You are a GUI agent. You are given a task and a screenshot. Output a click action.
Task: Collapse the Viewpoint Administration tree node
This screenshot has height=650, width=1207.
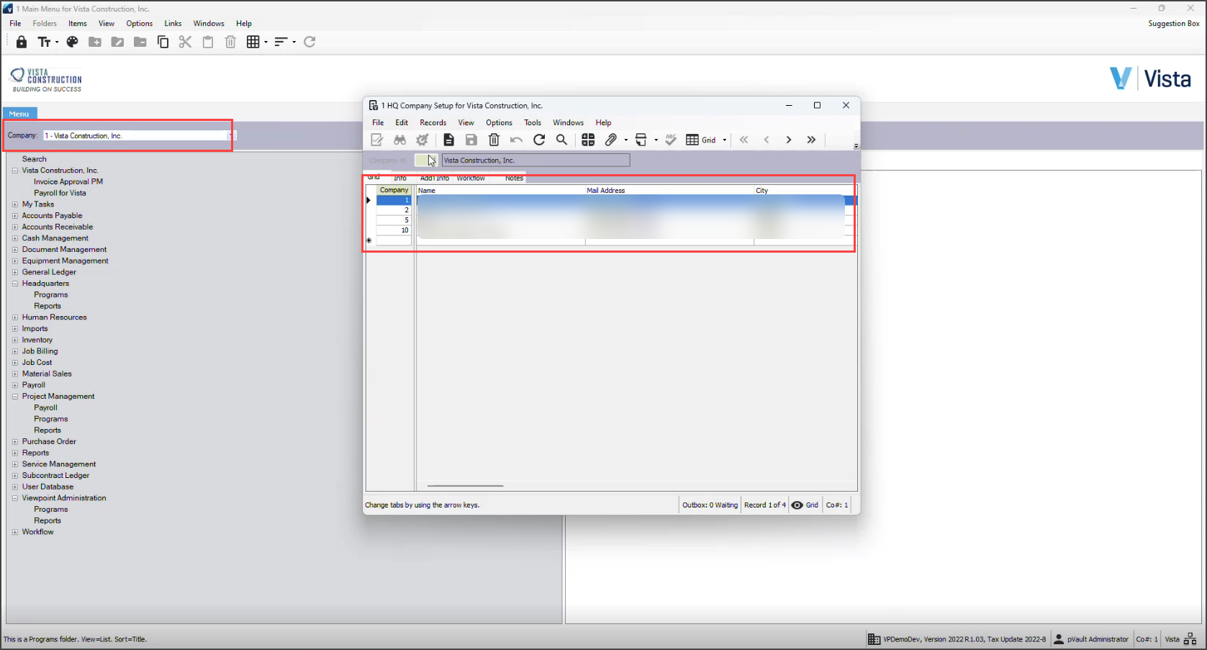pyautogui.click(x=15, y=498)
